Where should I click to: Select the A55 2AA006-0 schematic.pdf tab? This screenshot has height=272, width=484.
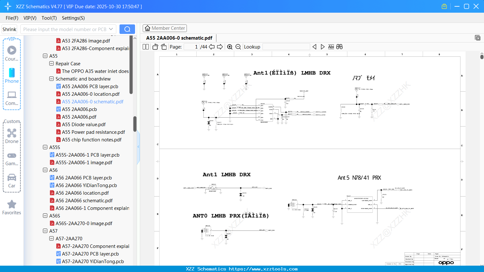pyautogui.click(x=179, y=38)
